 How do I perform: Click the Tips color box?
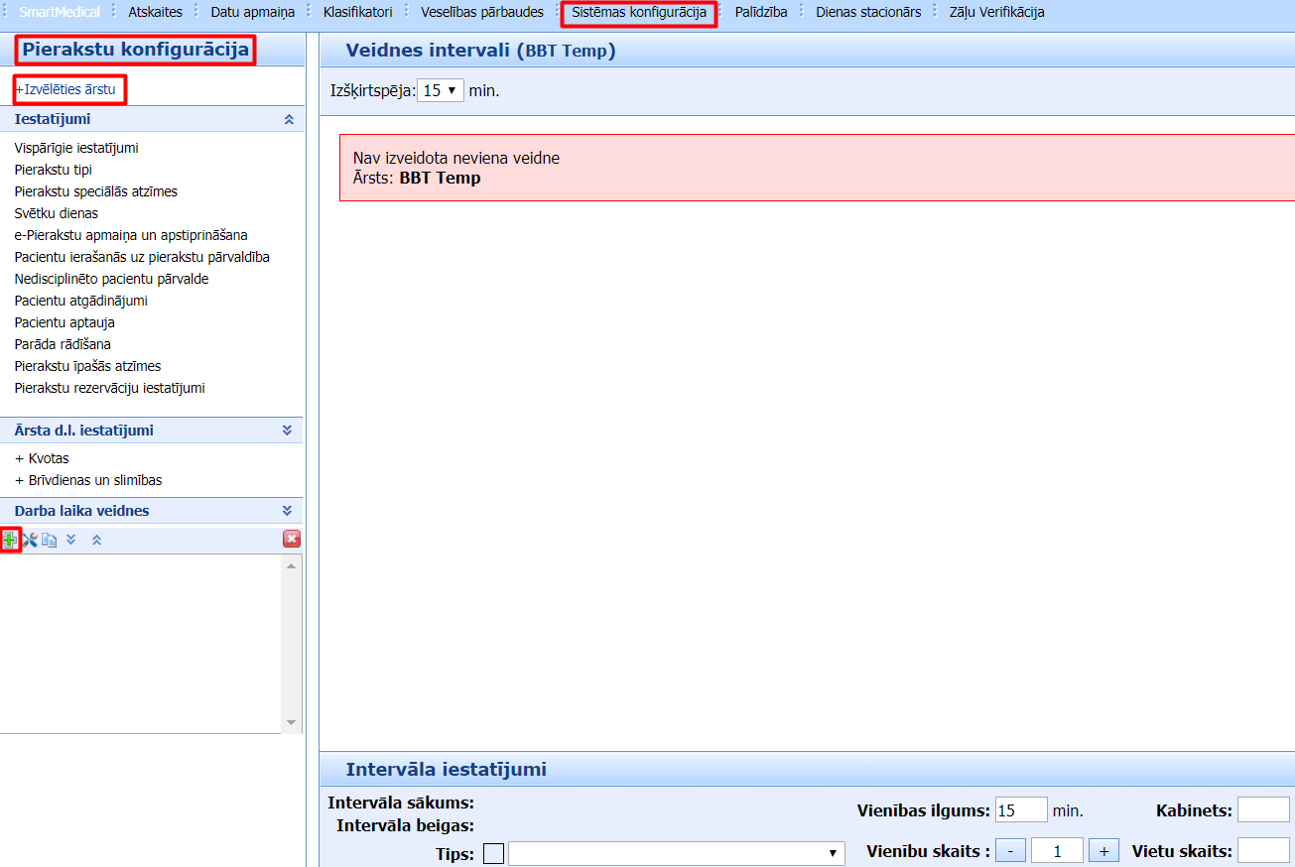coord(493,853)
